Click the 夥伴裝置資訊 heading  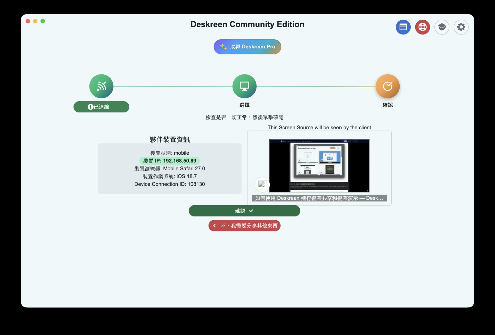click(x=170, y=140)
